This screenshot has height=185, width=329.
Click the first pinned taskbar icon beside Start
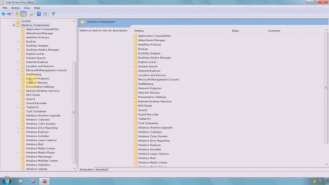pos(21,181)
